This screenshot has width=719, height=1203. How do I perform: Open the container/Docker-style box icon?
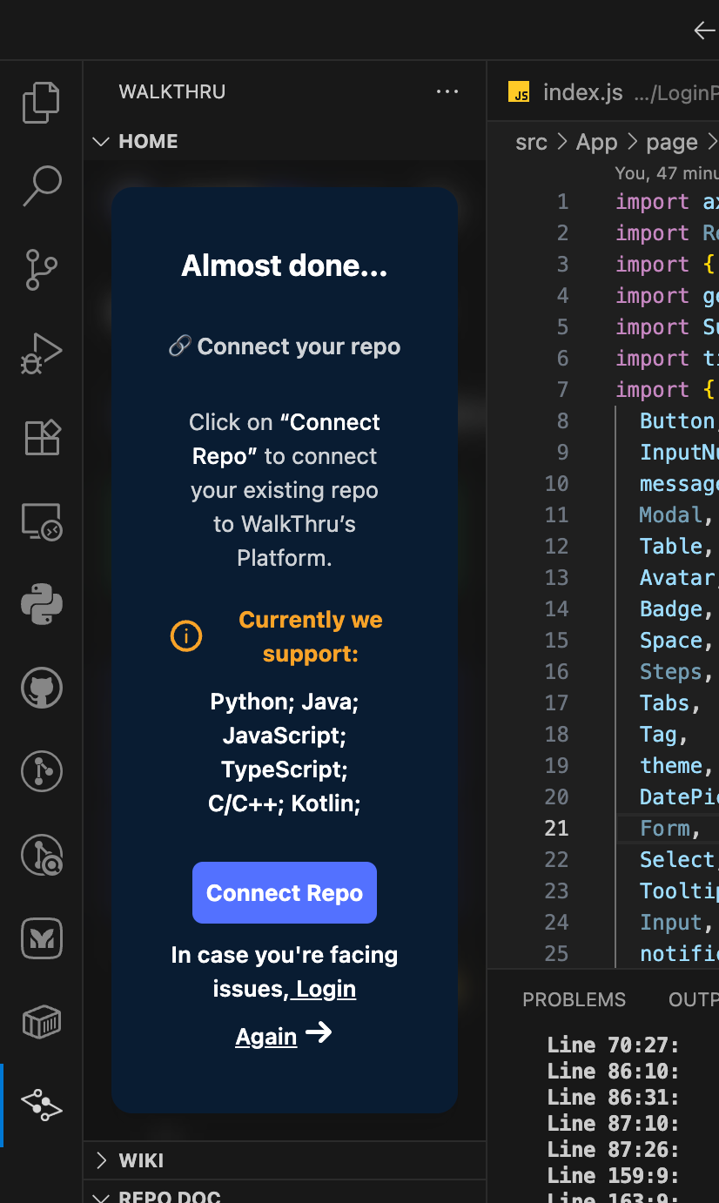pos(41,1023)
